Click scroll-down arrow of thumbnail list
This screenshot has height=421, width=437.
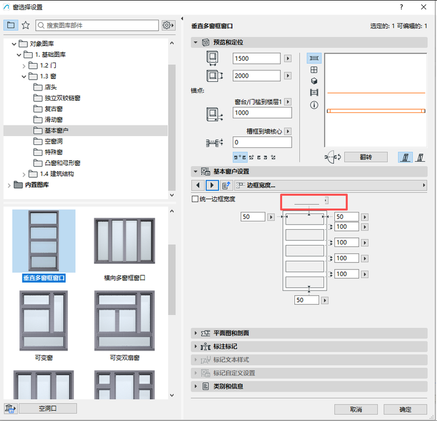172,395
